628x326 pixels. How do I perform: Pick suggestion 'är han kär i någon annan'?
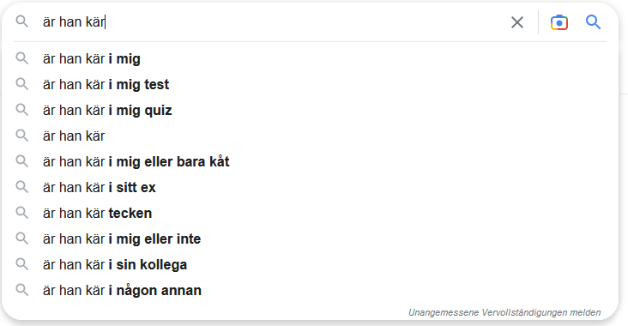[310, 290]
